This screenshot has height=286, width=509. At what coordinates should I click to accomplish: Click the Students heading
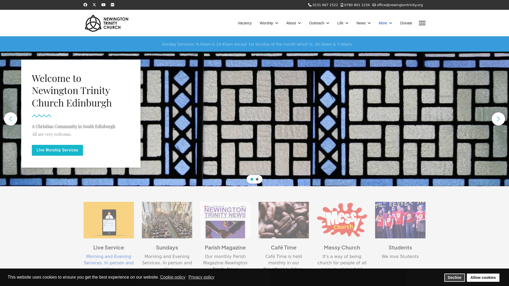pos(400,248)
